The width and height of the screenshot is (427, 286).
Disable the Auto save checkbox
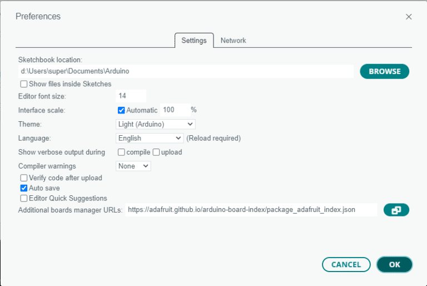pyautogui.click(x=24, y=188)
